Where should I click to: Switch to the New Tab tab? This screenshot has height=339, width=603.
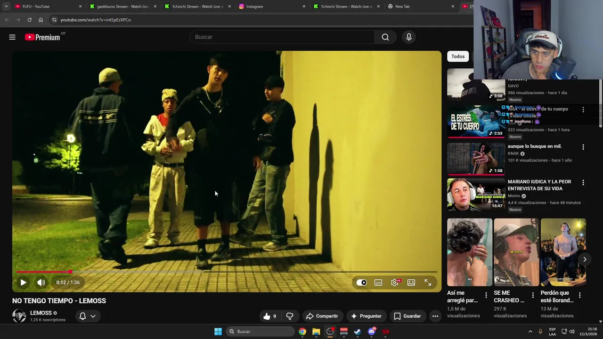(x=421, y=7)
